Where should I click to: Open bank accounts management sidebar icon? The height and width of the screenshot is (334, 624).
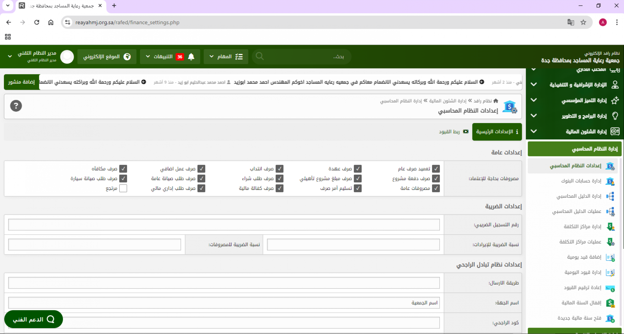pos(610,181)
